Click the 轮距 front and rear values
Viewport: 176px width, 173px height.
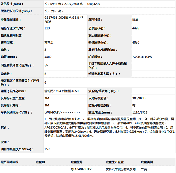pyautogui.click(x=61, y=91)
